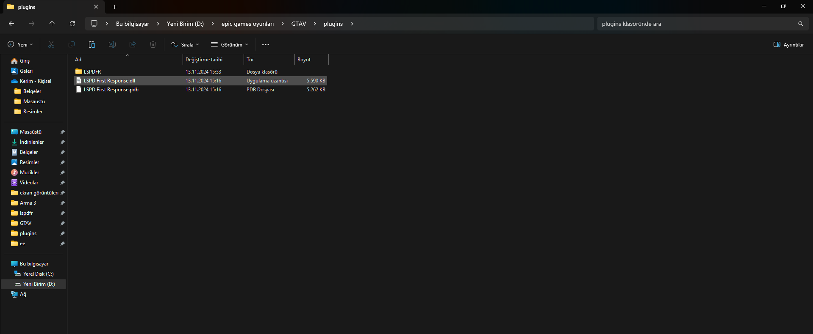
Task: Navigate to GTAV breadcrumb
Action: [299, 24]
